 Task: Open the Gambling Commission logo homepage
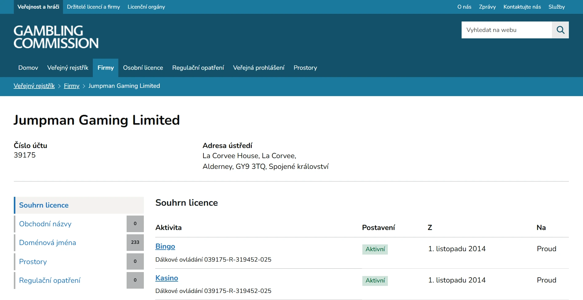click(56, 37)
